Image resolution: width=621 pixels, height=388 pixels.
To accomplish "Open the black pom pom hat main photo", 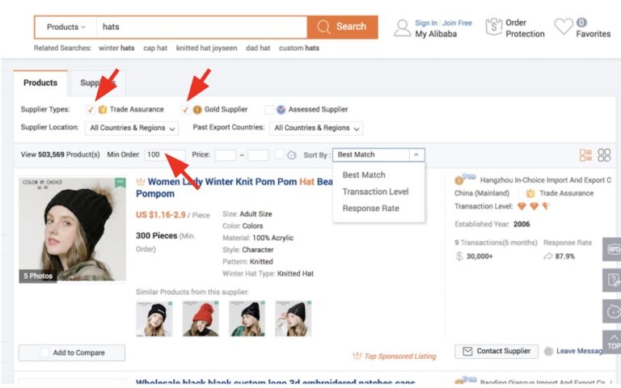I will coord(73,230).
